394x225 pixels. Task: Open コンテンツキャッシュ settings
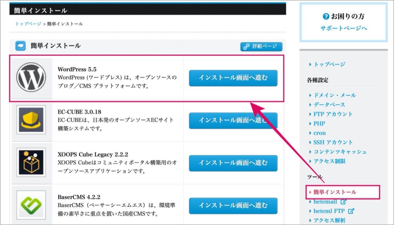click(x=340, y=152)
